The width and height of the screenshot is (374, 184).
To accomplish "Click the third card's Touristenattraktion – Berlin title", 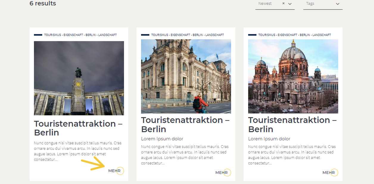I will (x=292, y=124).
